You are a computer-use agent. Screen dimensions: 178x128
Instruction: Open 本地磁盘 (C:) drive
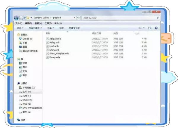point(27,88)
